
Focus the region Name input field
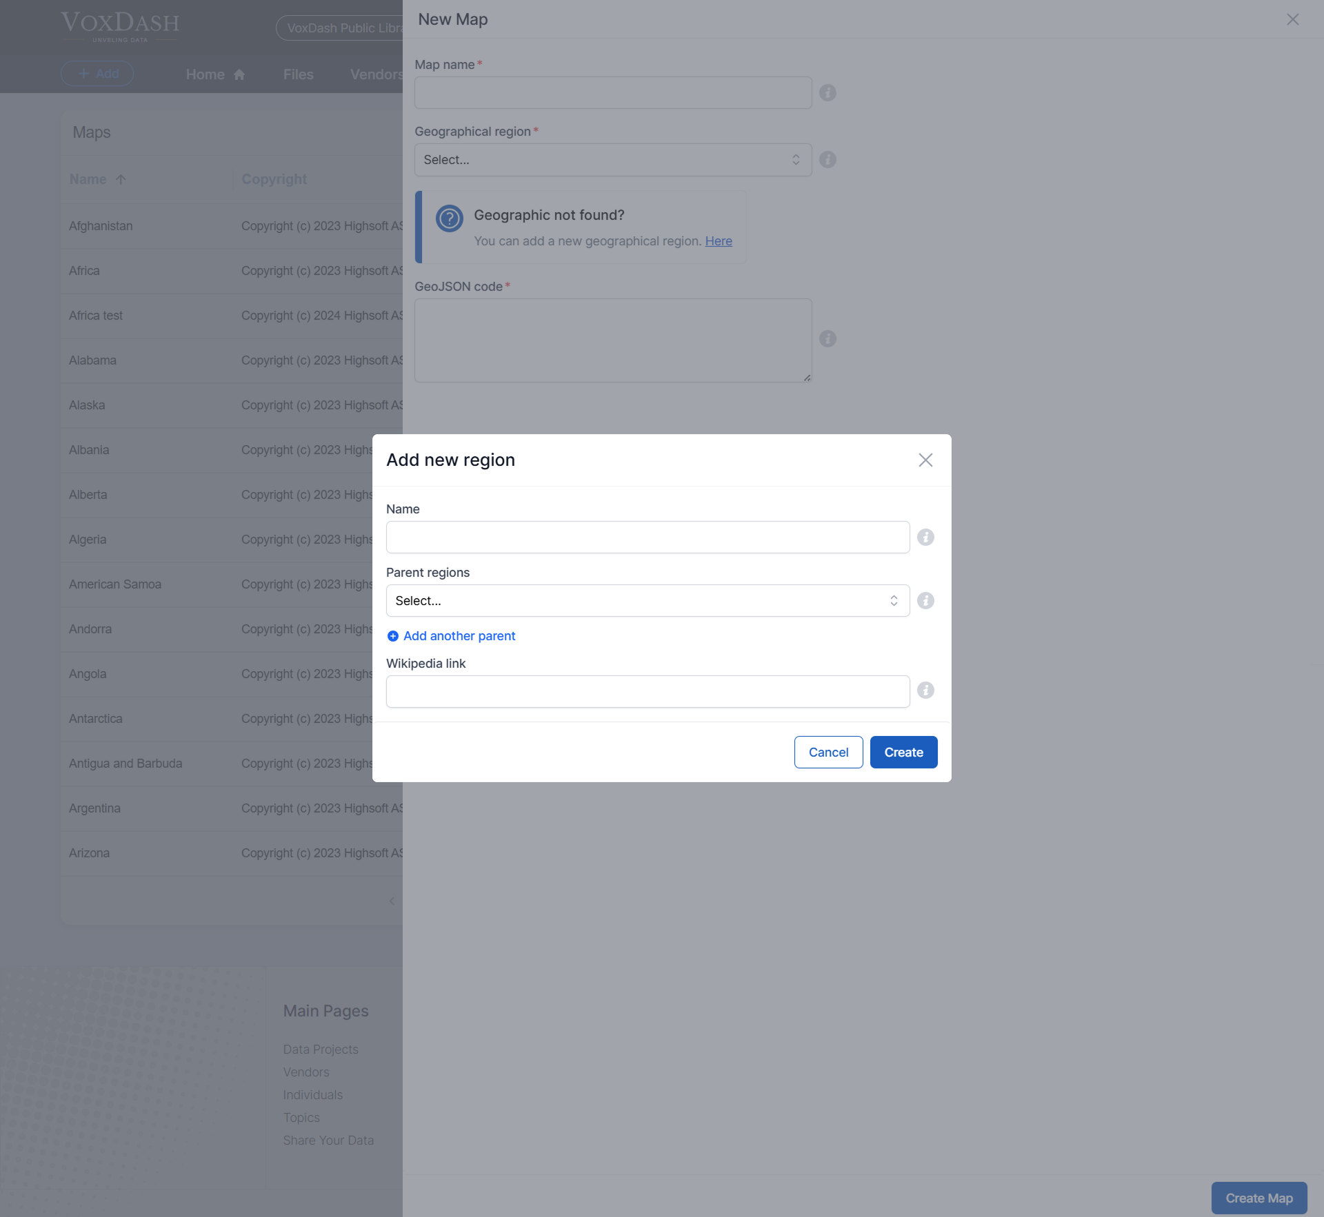pyautogui.click(x=647, y=537)
